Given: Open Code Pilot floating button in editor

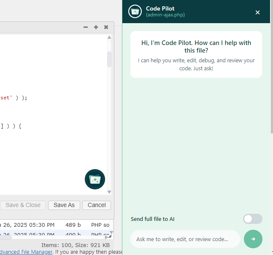Looking at the screenshot, I should click(95, 179).
